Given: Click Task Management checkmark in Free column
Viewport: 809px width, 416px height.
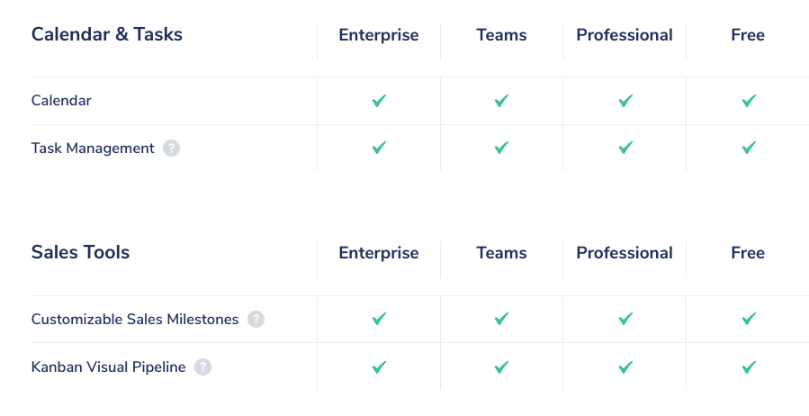Looking at the screenshot, I should pos(749,148).
